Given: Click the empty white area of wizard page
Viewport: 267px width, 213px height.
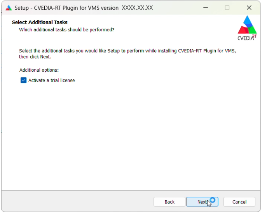Looking at the screenshot, I should click(x=131, y=136).
